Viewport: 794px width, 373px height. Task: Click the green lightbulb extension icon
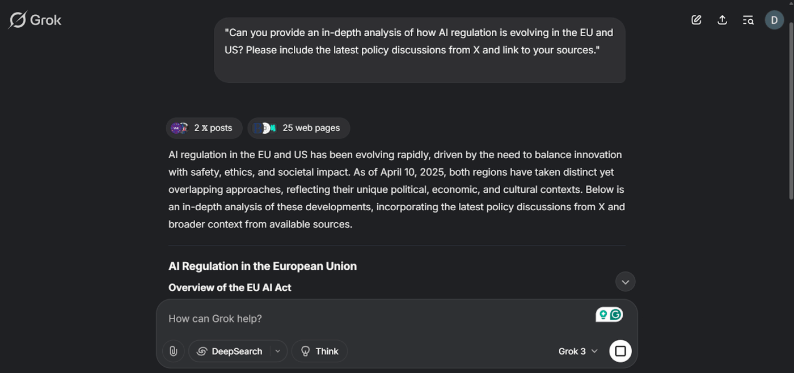pos(603,315)
